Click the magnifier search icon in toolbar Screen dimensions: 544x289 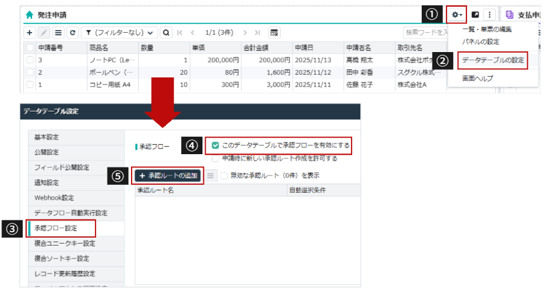[166, 32]
